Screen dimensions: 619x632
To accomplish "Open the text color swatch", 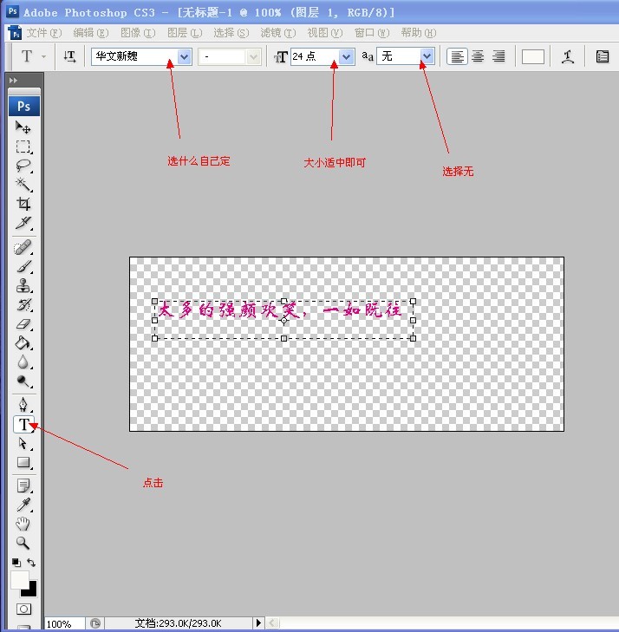I will point(533,56).
